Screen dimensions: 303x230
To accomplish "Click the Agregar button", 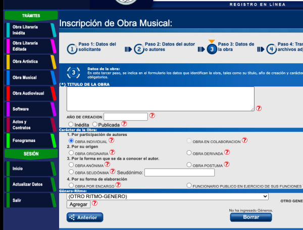I will coord(78,204).
